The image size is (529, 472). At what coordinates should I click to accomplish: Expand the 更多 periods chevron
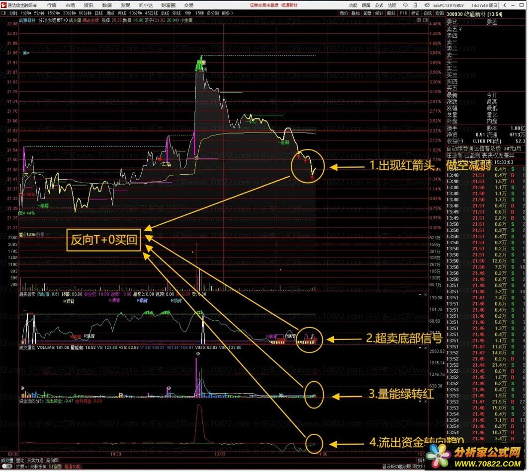pyautogui.click(x=232, y=13)
